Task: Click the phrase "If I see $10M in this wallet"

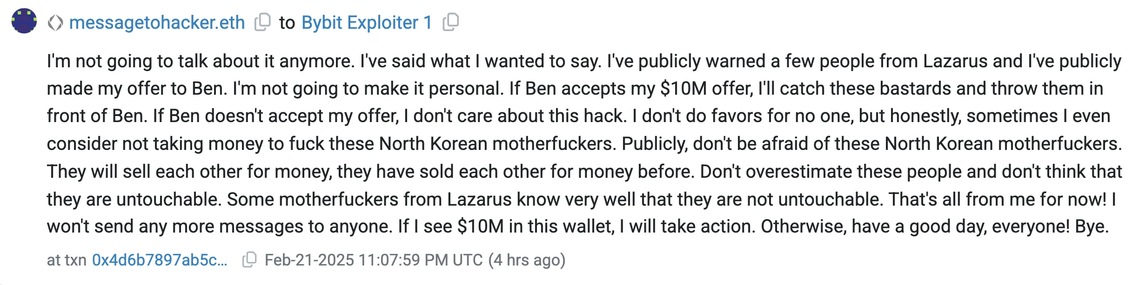Action: pyautogui.click(x=506, y=227)
